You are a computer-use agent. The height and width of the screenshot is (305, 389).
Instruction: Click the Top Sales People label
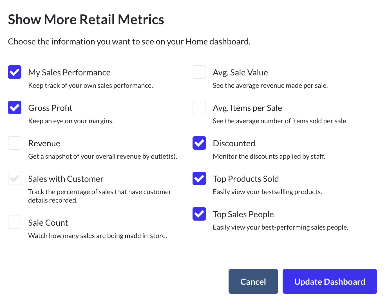243,214
